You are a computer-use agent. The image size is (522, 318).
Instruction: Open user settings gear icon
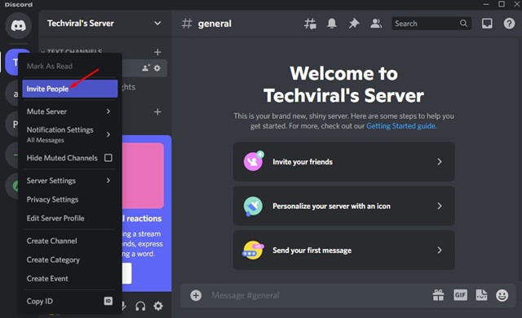click(x=158, y=306)
